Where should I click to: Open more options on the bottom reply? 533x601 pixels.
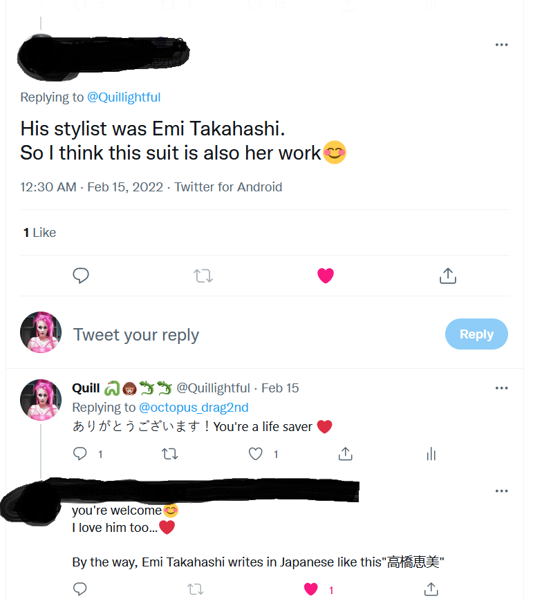pos(502,491)
